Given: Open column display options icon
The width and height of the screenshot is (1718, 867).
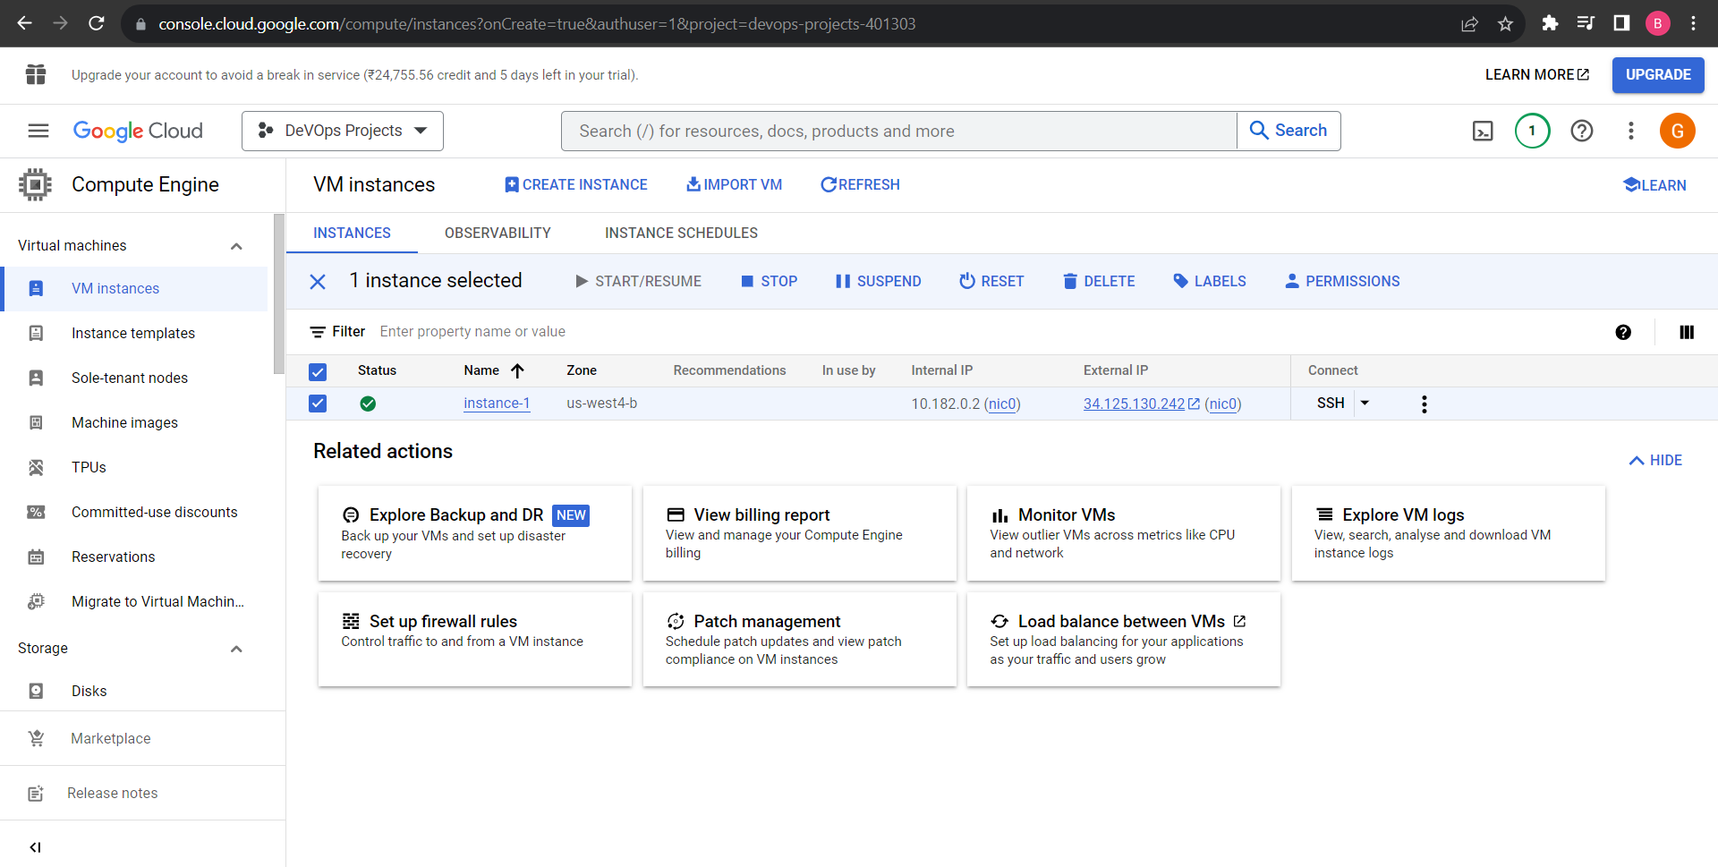Looking at the screenshot, I should click(1687, 333).
